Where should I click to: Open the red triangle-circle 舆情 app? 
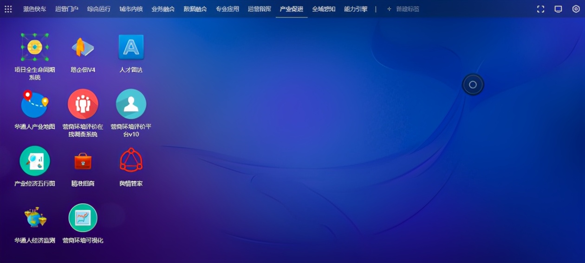131,160
